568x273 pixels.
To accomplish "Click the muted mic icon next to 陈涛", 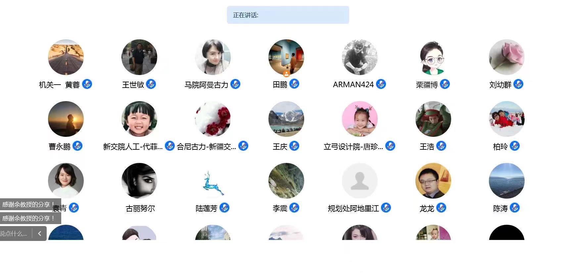I will [x=515, y=208].
